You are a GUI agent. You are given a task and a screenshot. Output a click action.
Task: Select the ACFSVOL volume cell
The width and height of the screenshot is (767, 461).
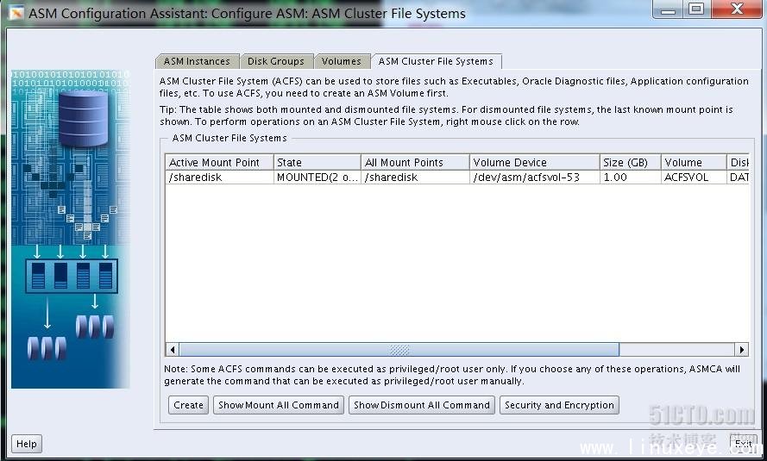tap(694, 178)
